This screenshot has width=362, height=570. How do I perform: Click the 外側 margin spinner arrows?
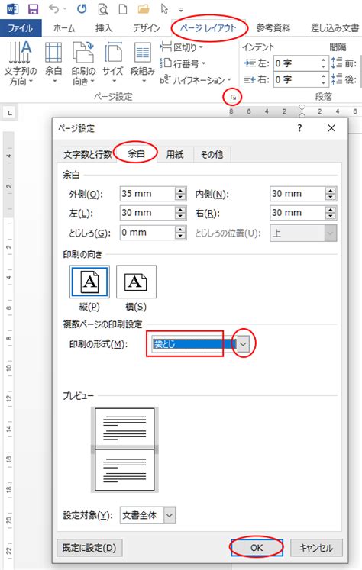[180, 194]
